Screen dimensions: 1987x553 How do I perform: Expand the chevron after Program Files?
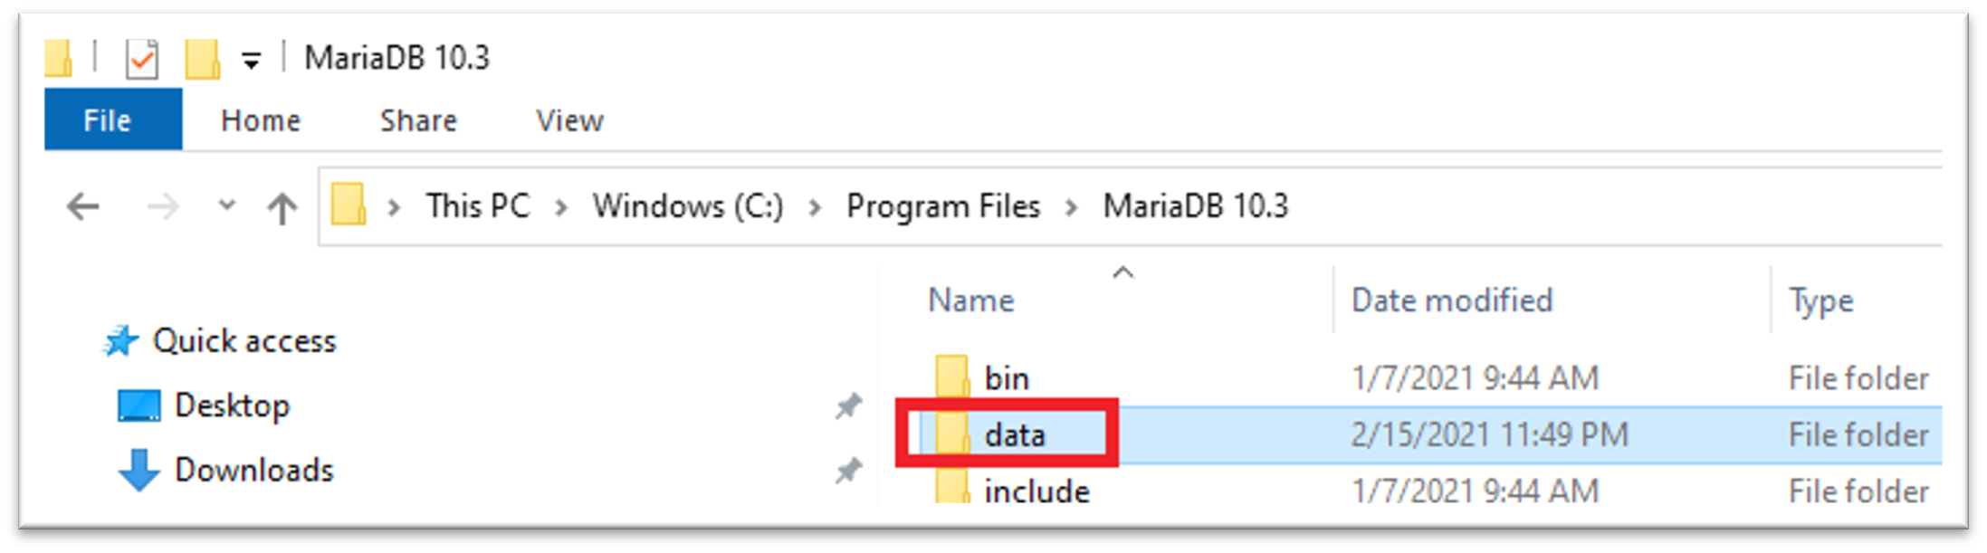tap(1072, 207)
